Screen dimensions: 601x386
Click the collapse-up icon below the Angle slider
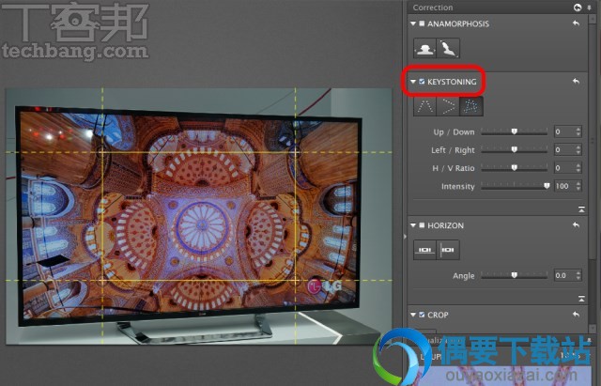pyautogui.click(x=581, y=299)
